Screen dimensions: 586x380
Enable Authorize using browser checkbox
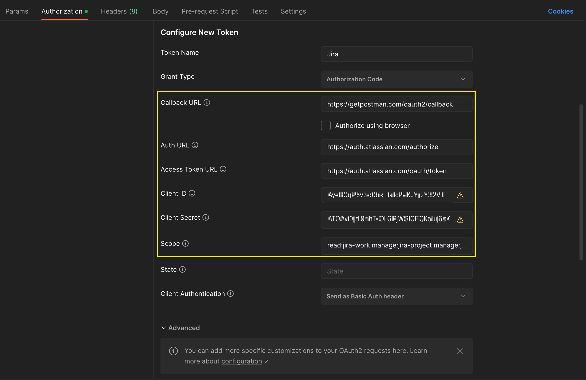tap(326, 125)
